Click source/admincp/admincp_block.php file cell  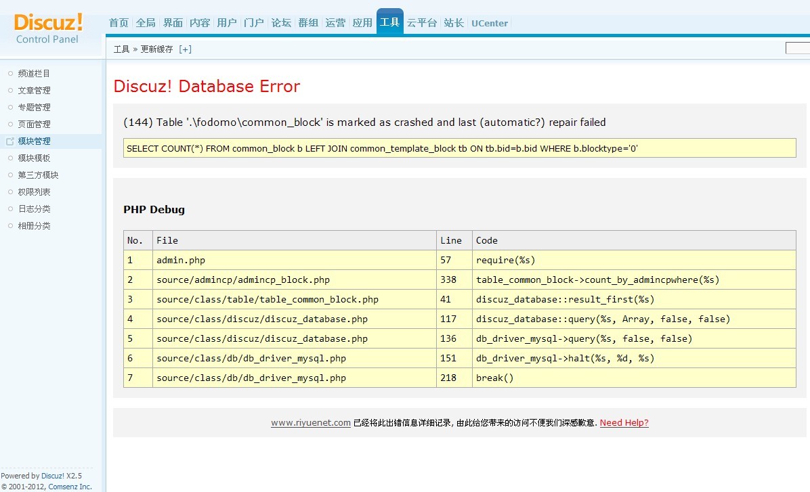[295, 279]
